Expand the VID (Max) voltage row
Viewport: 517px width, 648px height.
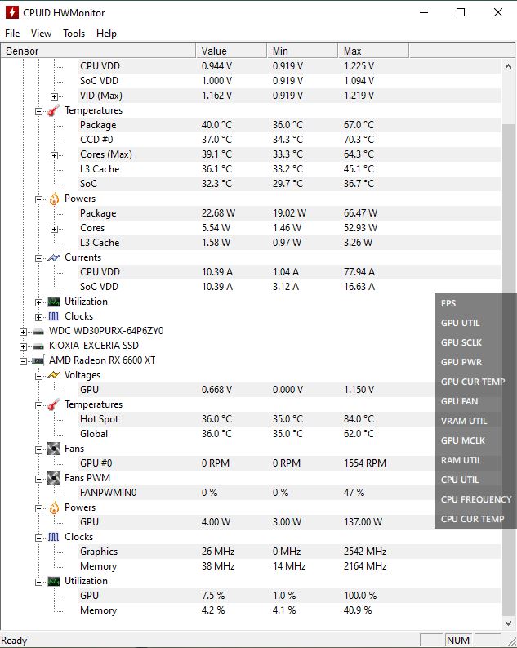tap(54, 96)
